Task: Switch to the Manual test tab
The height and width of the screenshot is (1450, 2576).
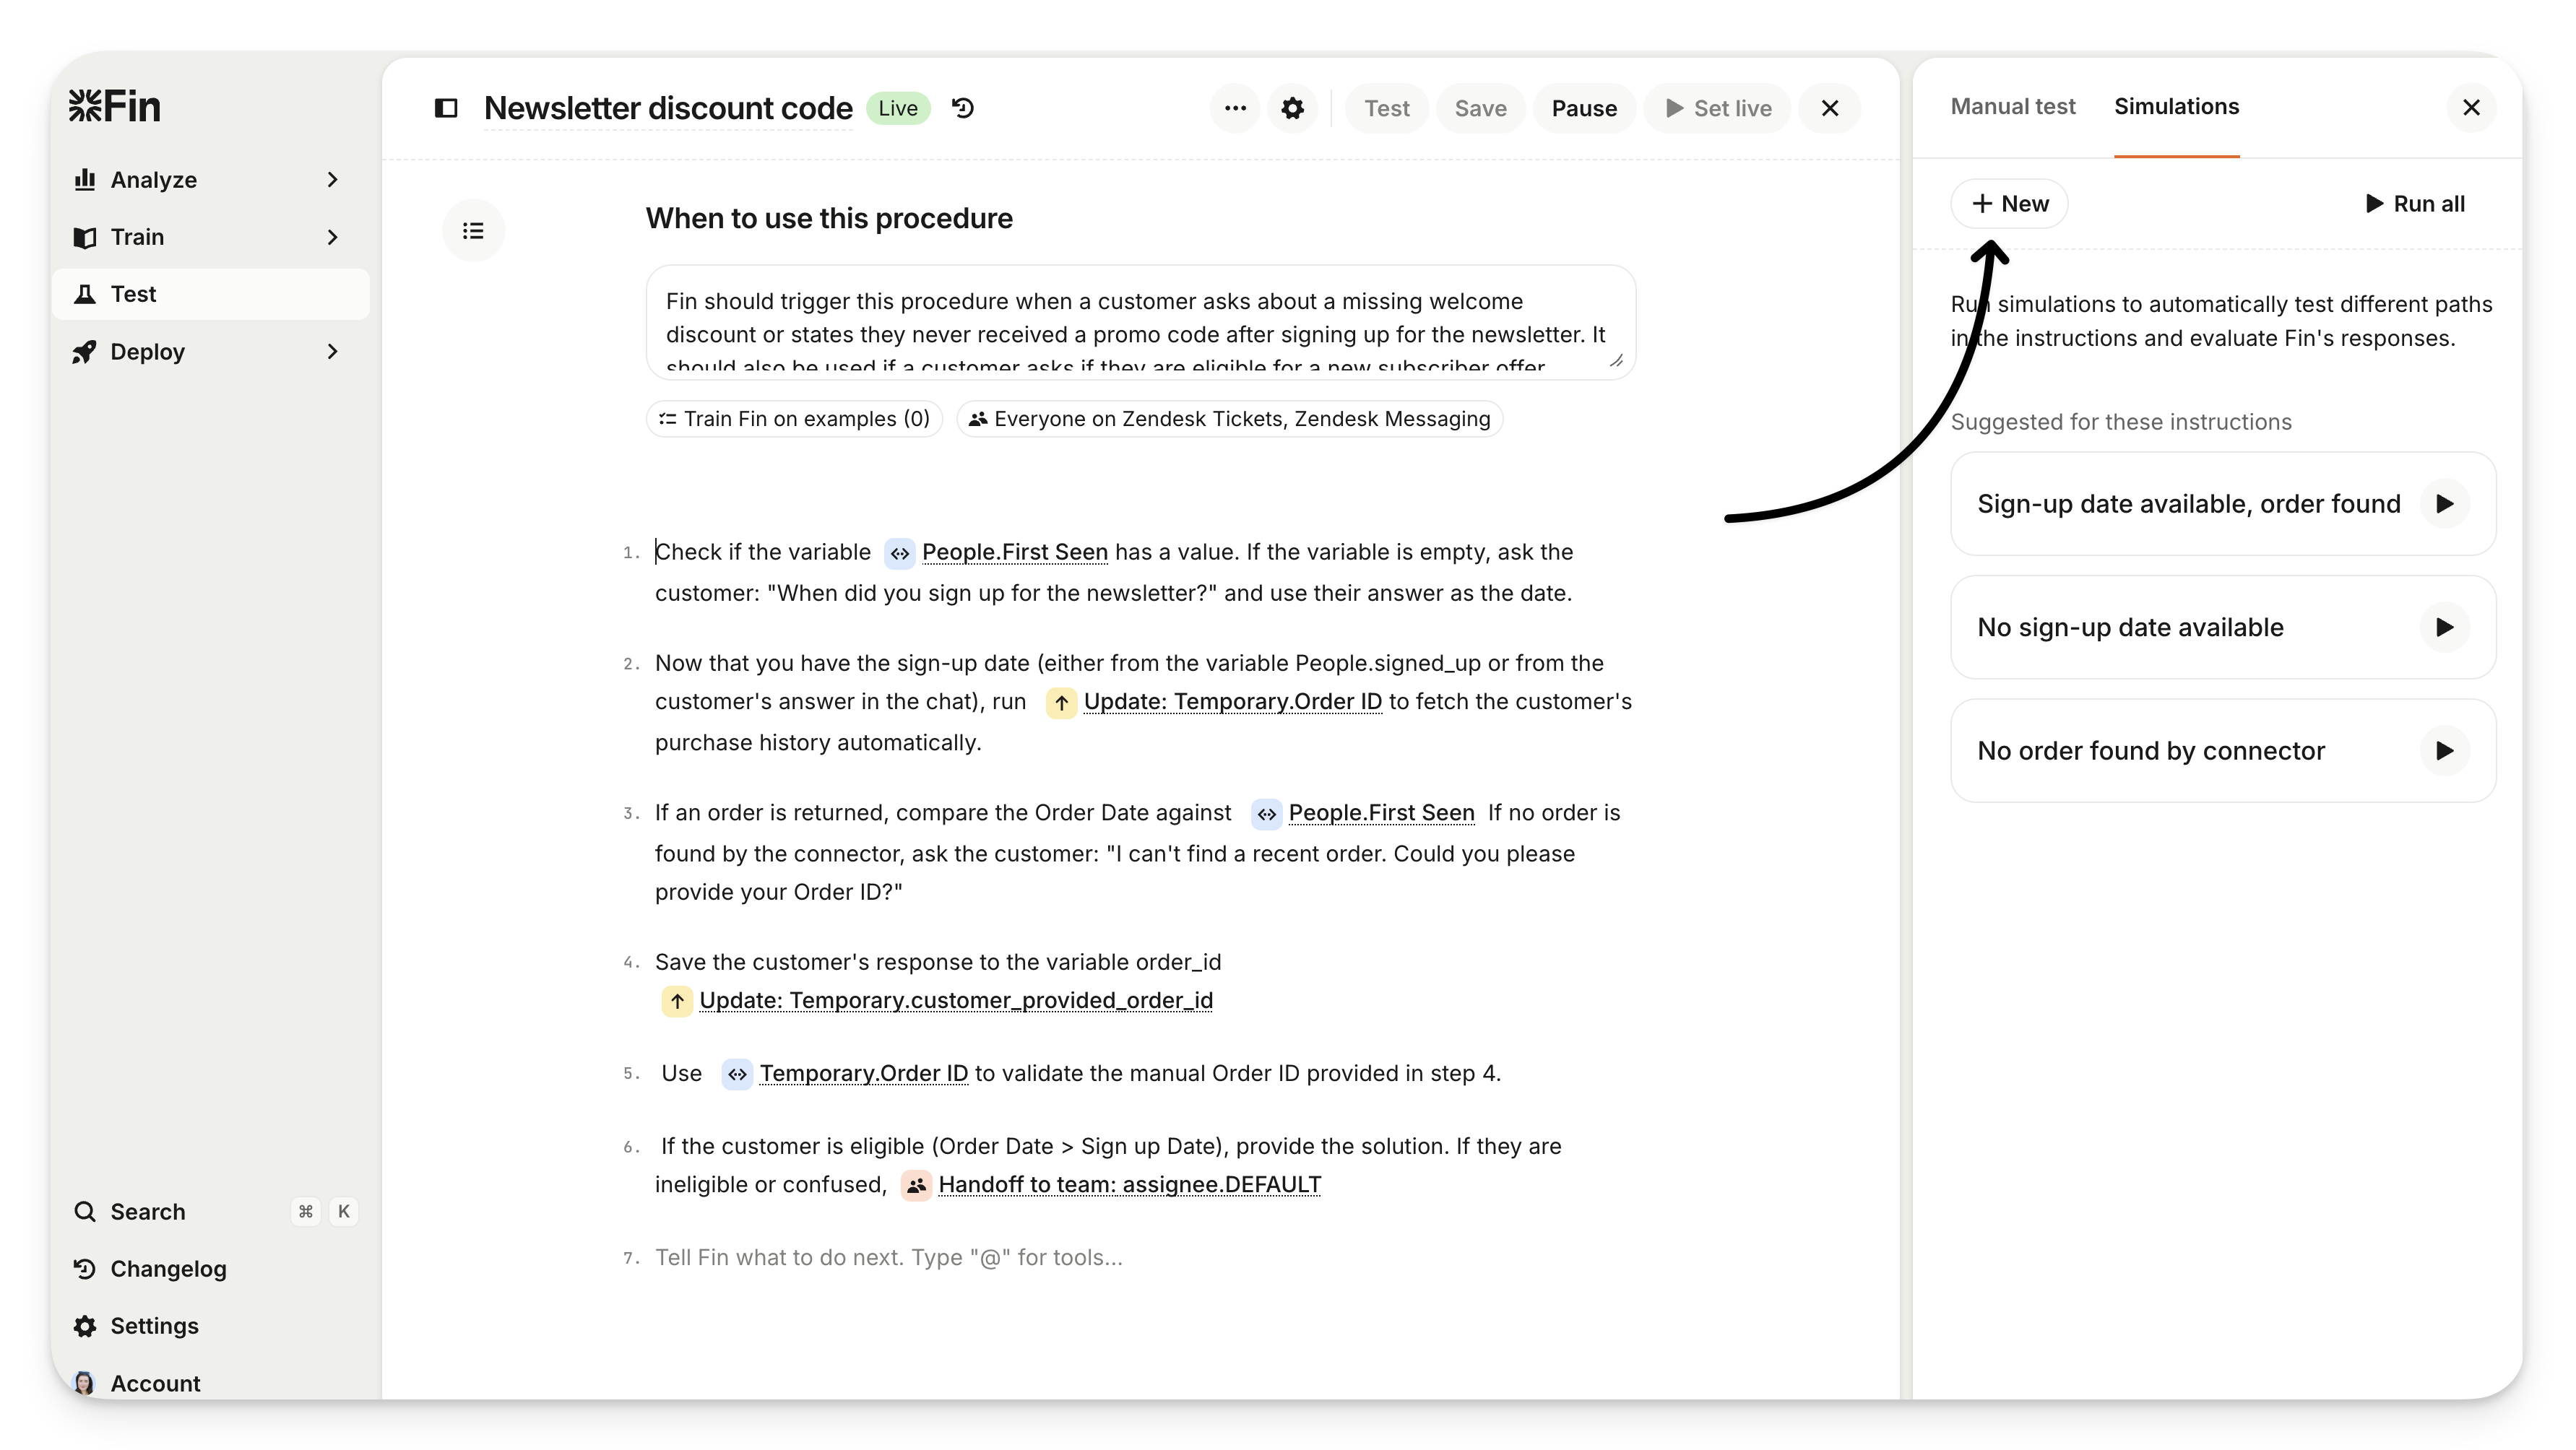Action: 2012,107
